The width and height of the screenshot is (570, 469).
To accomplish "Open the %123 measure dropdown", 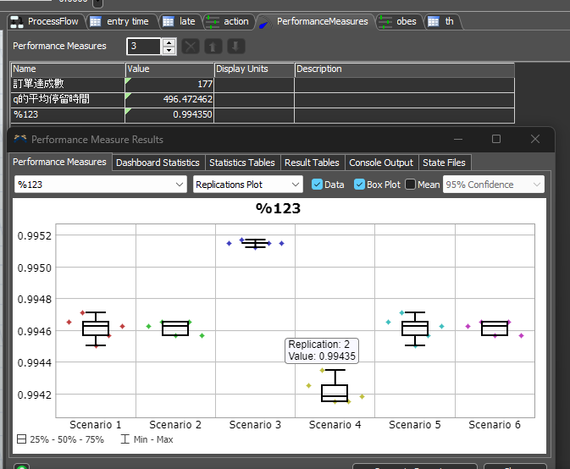I will pos(101,185).
